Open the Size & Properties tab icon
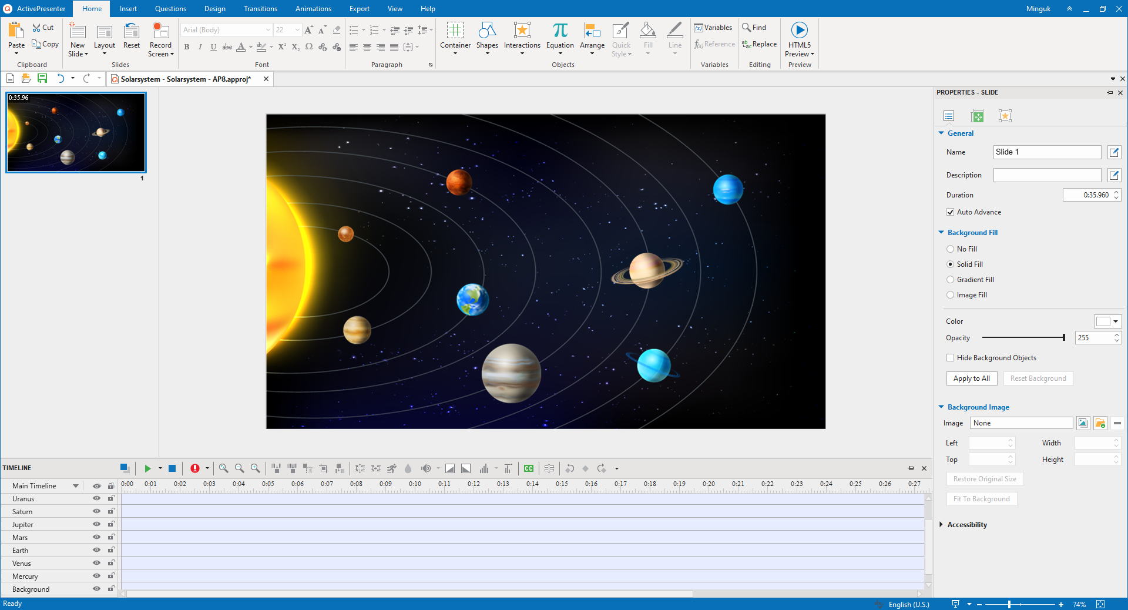The image size is (1128, 610). pos(977,116)
